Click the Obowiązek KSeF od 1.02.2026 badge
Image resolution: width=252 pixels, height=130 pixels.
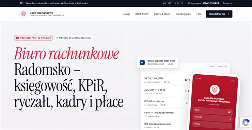pyautogui.click(x=33, y=38)
